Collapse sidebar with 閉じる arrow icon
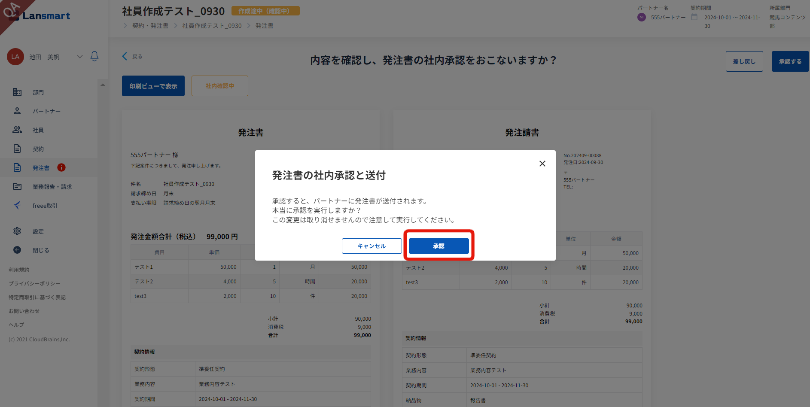The height and width of the screenshot is (407, 810). point(17,250)
